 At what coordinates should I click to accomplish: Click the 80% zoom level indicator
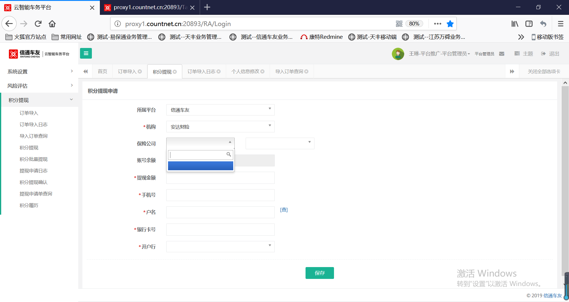click(x=414, y=24)
